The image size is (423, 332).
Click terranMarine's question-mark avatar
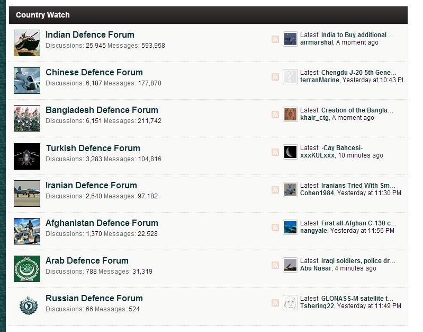tap(290, 76)
